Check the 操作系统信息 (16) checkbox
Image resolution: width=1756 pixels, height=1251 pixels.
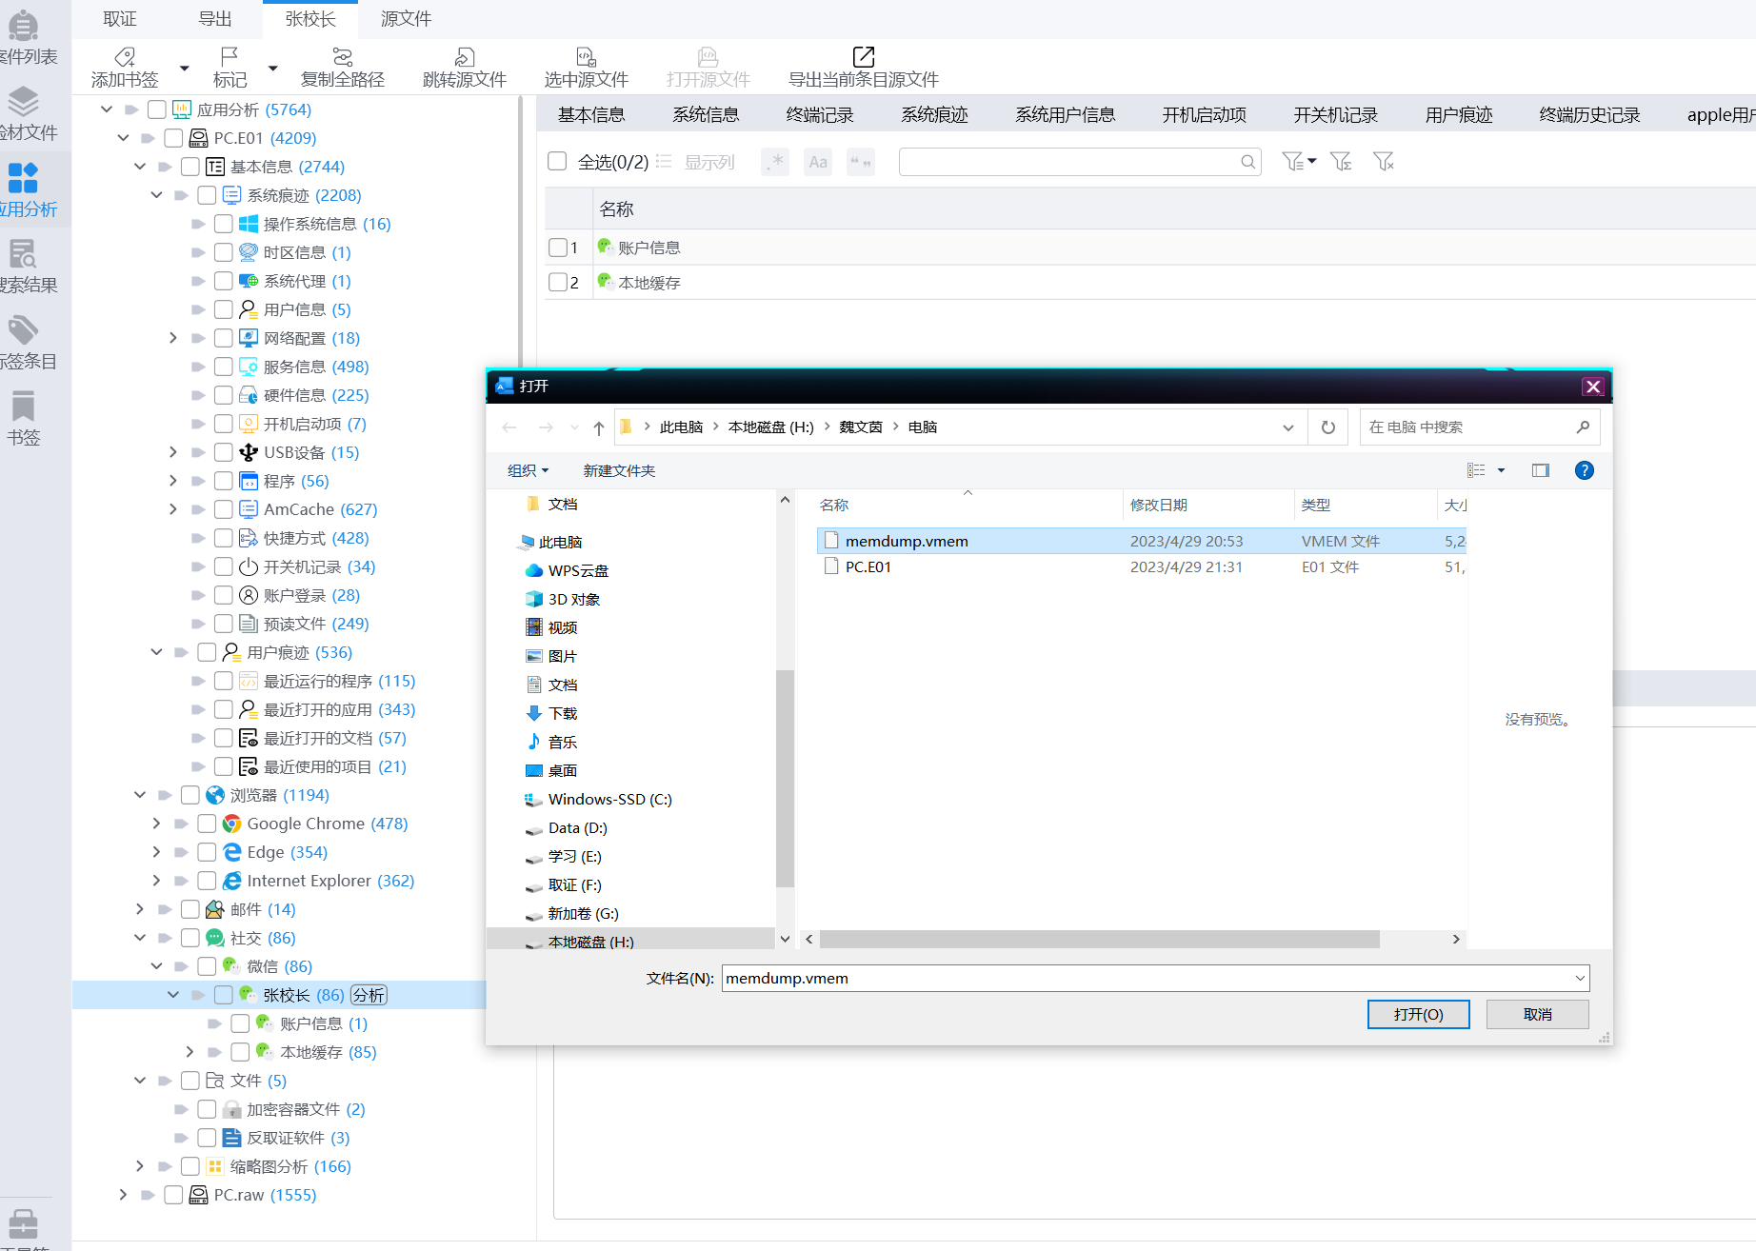click(x=224, y=224)
